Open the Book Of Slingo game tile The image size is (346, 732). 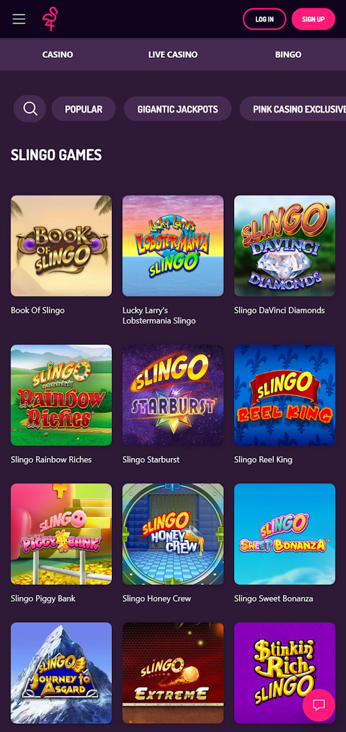pos(61,246)
